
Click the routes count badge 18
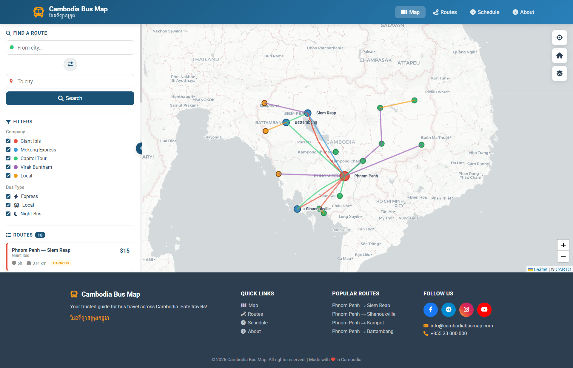[x=40, y=235]
